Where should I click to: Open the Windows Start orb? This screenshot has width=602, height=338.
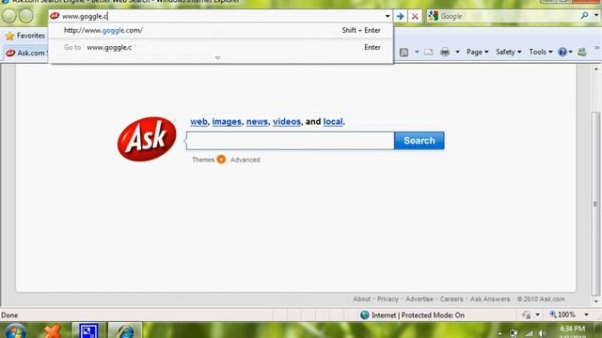pos(15,330)
